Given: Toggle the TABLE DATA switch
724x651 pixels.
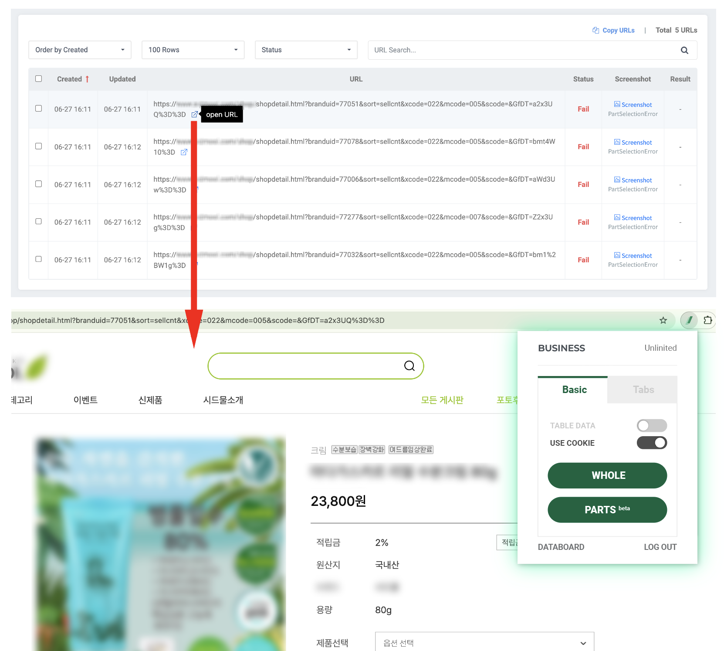Looking at the screenshot, I should pyautogui.click(x=652, y=425).
